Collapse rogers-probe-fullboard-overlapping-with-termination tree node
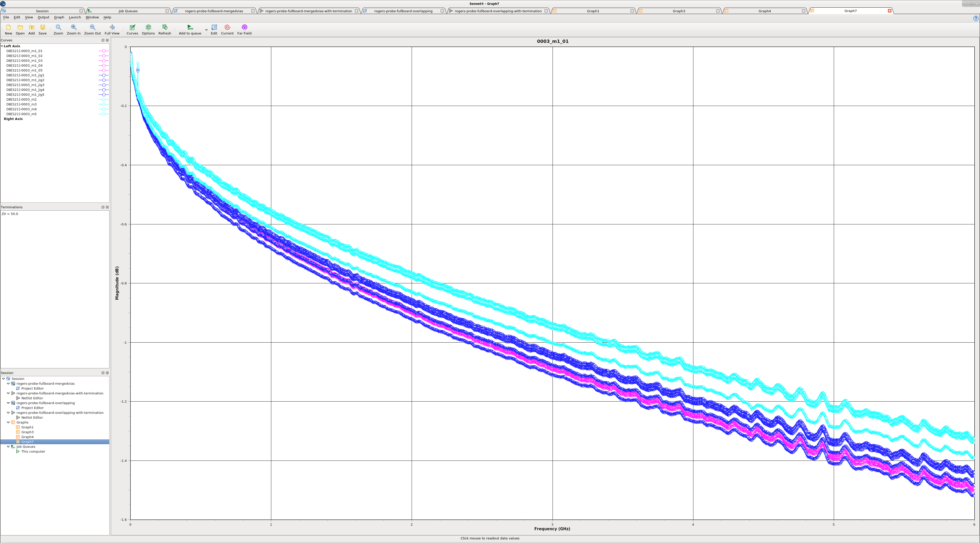980x543 pixels. pos(8,413)
